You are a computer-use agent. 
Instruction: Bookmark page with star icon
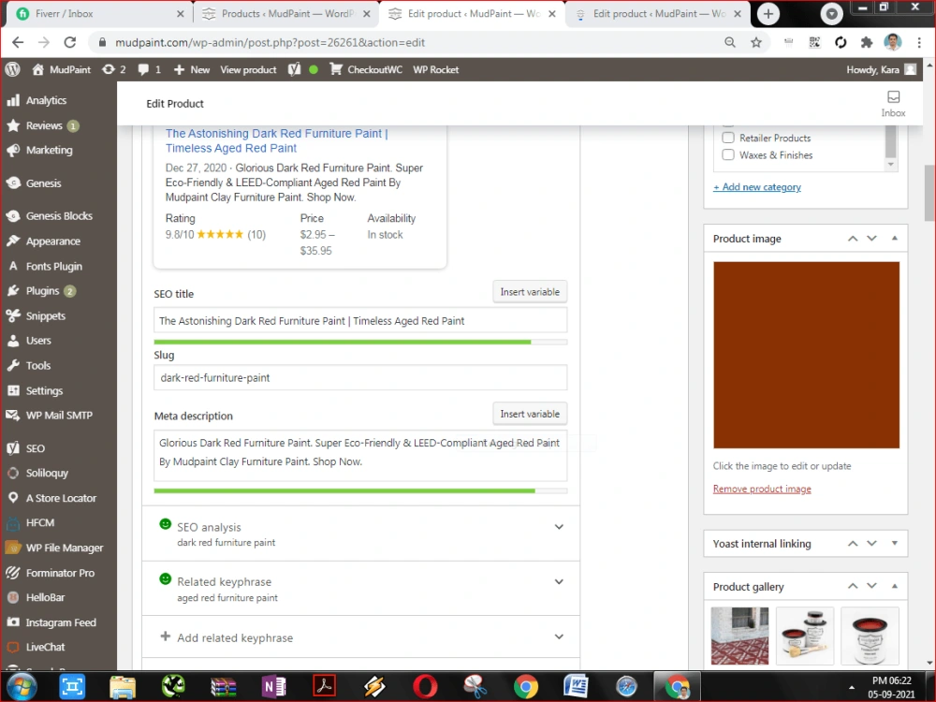756,42
